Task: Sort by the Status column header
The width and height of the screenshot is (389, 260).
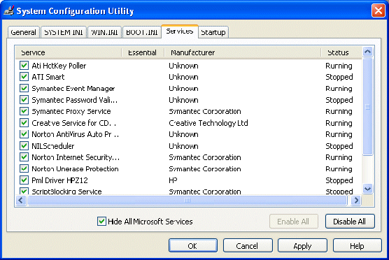Action: [x=341, y=52]
